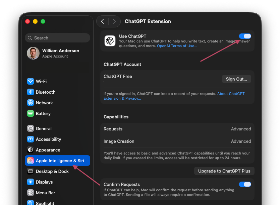
Task: Click the Search field in sidebar
Action: 57,38
